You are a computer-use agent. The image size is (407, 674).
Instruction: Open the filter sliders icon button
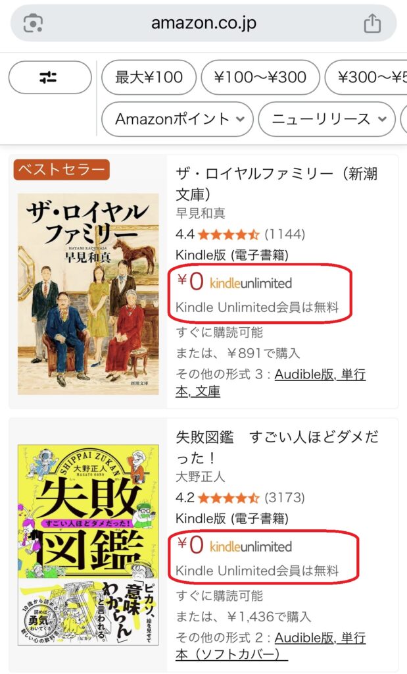click(49, 78)
